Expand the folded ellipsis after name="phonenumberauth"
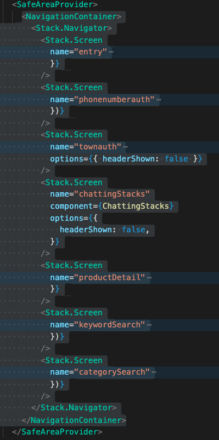Image resolution: width=219 pixels, height=440 pixels. point(159,99)
